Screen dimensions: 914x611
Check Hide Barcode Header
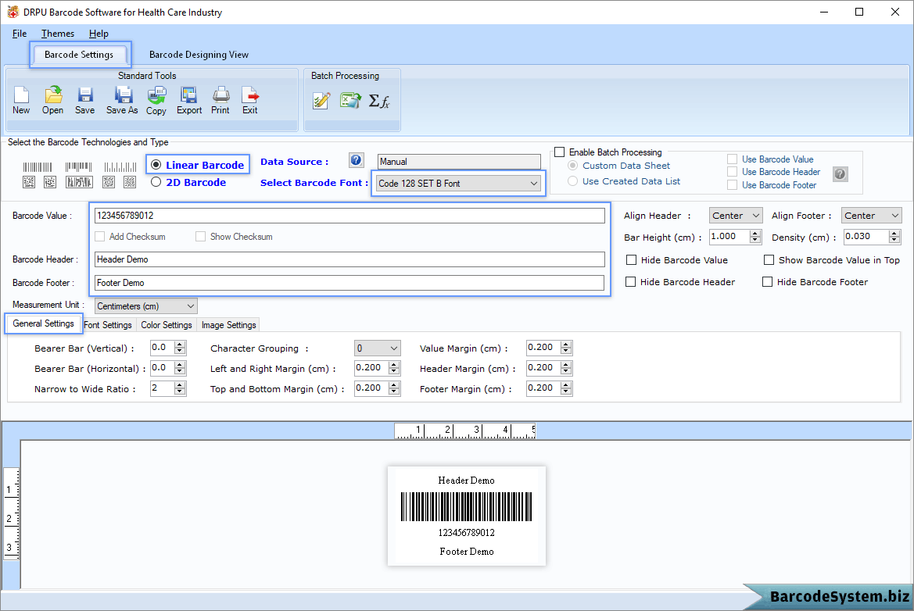pos(630,282)
